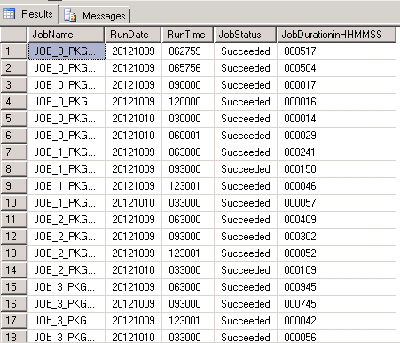
Task: Click duration value 000302
Action: (300, 237)
